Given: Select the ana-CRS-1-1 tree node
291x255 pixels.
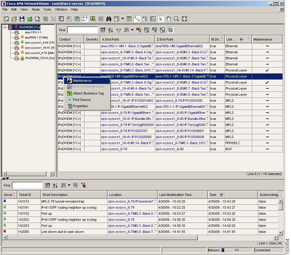Looking at the screenshot, I should (33, 32).
